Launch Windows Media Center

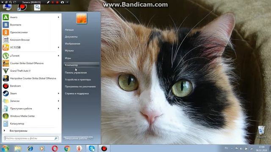[x=31, y=116]
